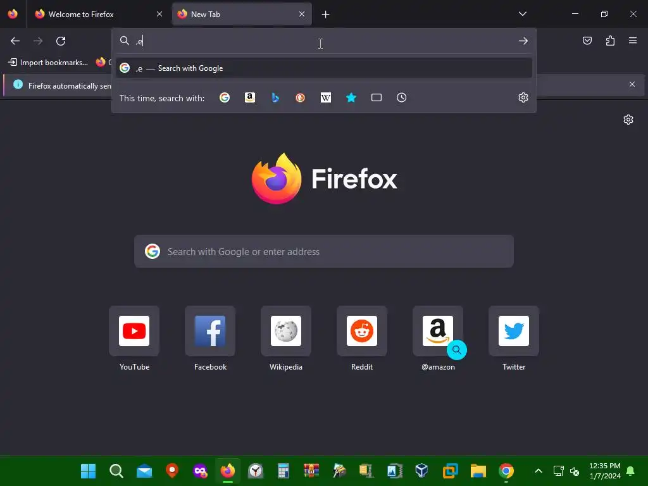Image resolution: width=648 pixels, height=486 pixels.
Task: Select the ',e — Search with Google' suggestion
Action: [324, 68]
